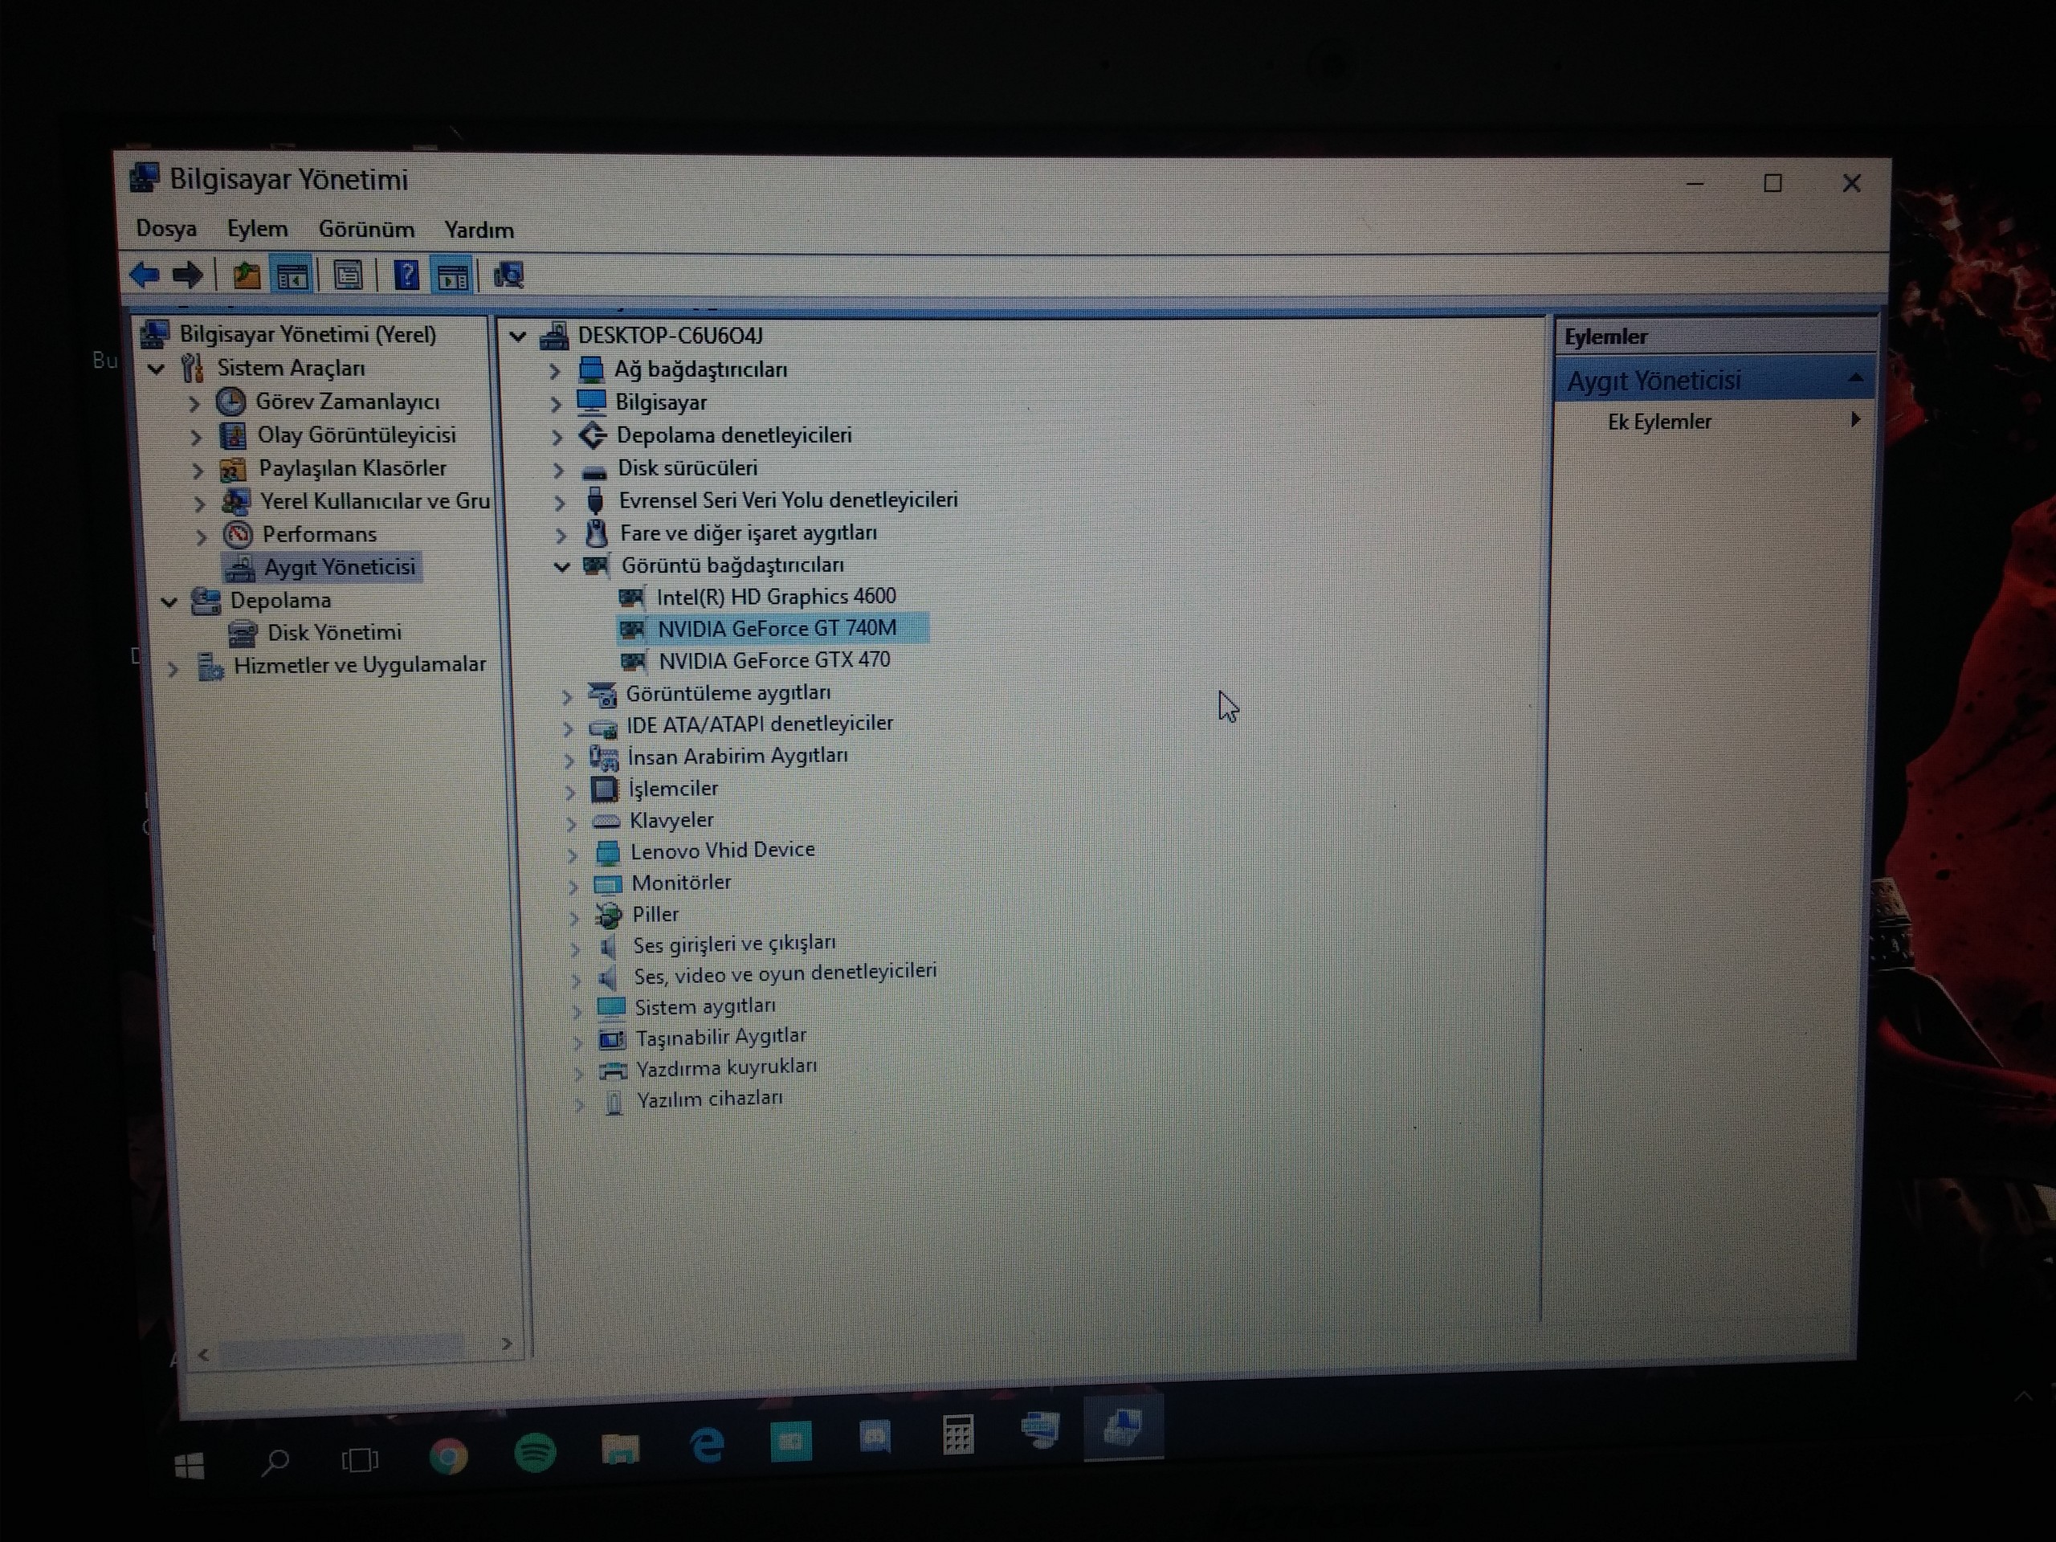Viewport: 2056px width, 1542px height.
Task: Open Help using the question mark icon
Action: coord(406,275)
